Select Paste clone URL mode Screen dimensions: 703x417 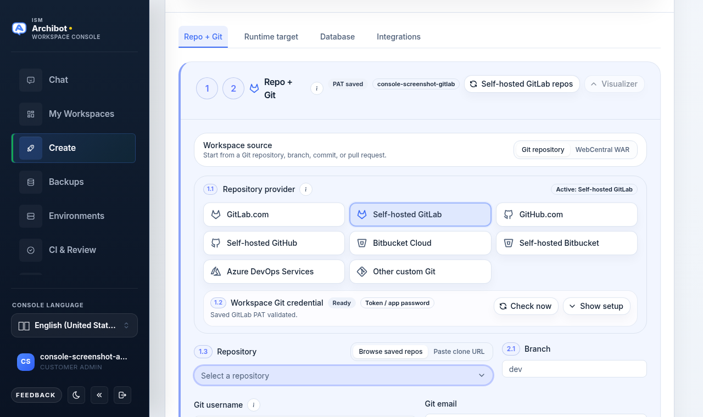tap(459, 352)
